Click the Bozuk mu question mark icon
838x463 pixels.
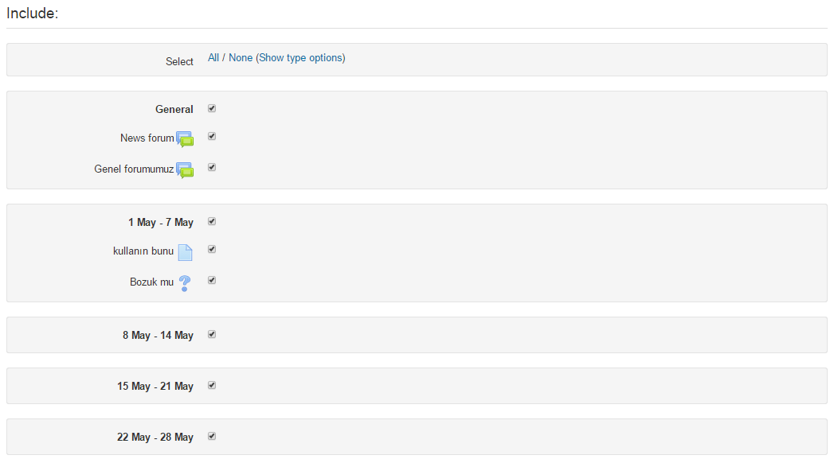185,282
